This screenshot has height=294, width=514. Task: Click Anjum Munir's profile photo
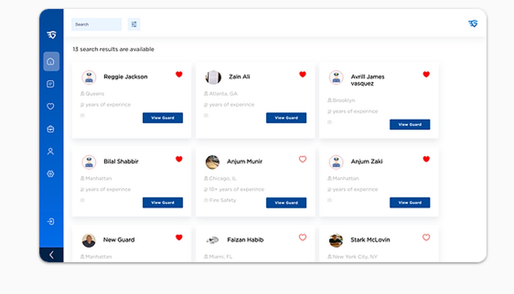213,162
